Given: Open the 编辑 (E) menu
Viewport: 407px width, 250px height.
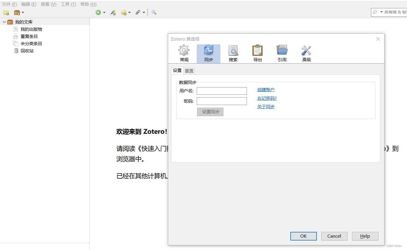Looking at the screenshot, I should tap(29, 4).
